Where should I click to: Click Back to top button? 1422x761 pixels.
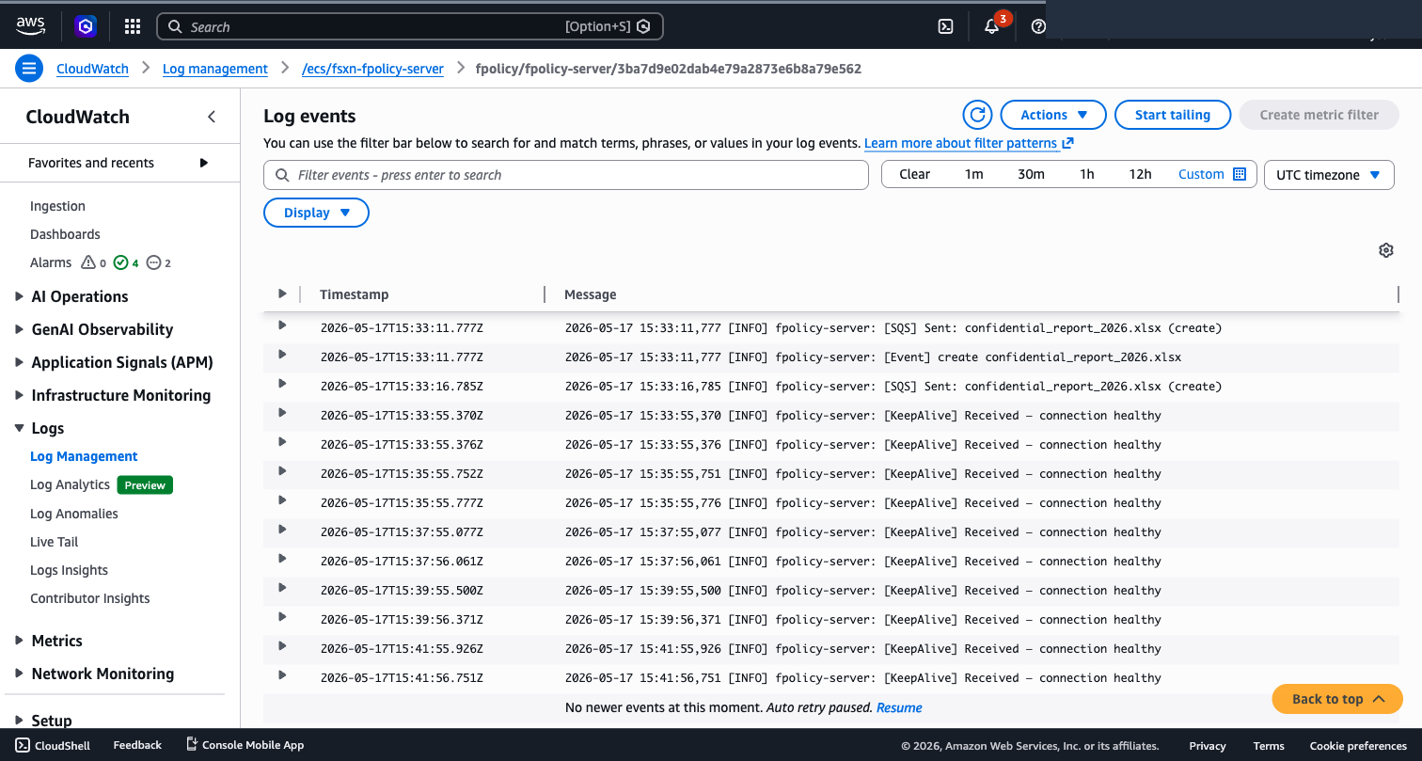(1337, 699)
